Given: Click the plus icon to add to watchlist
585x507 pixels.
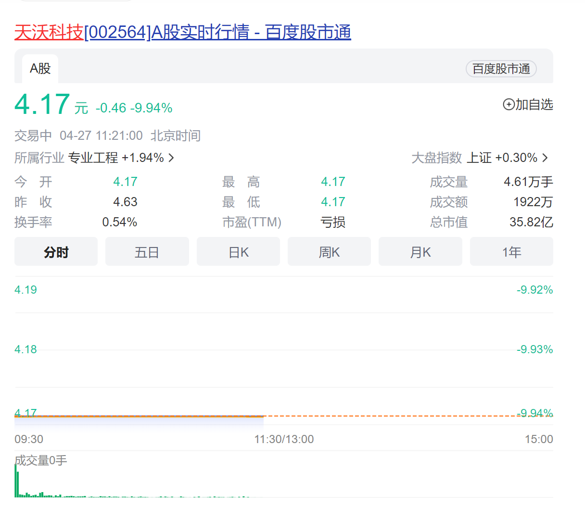Looking at the screenshot, I should [x=509, y=104].
